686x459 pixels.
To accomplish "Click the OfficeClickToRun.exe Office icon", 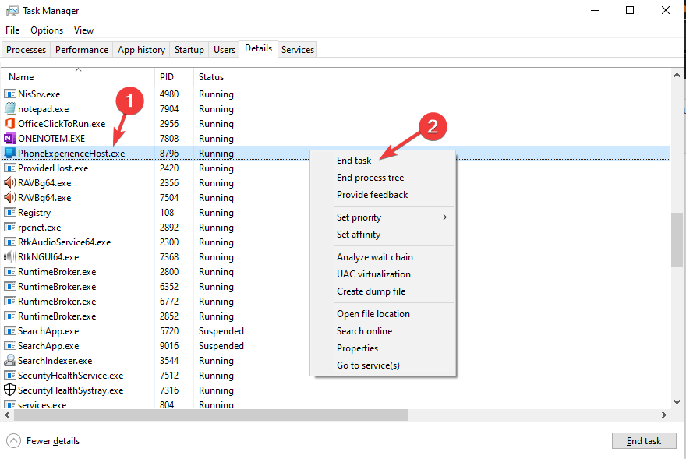I will click(x=10, y=124).
